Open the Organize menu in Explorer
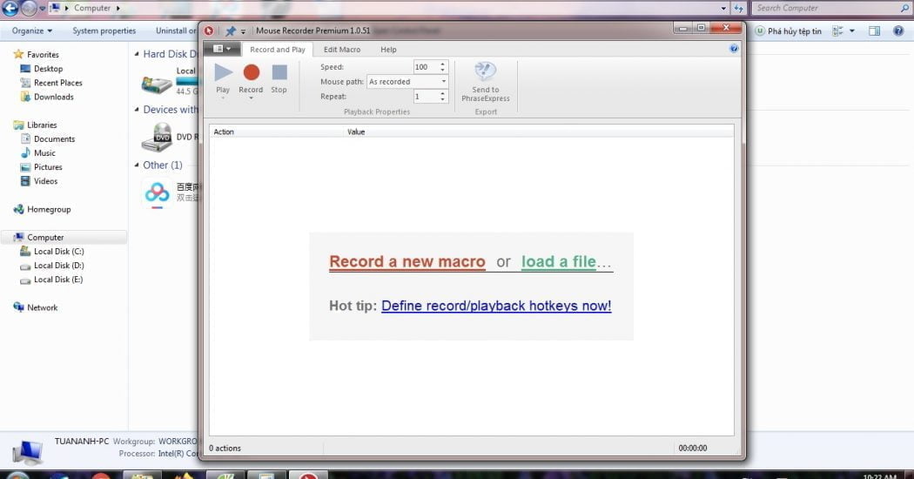Image resolution: width=914 pixels, height=479 pixels. point(32,31)
